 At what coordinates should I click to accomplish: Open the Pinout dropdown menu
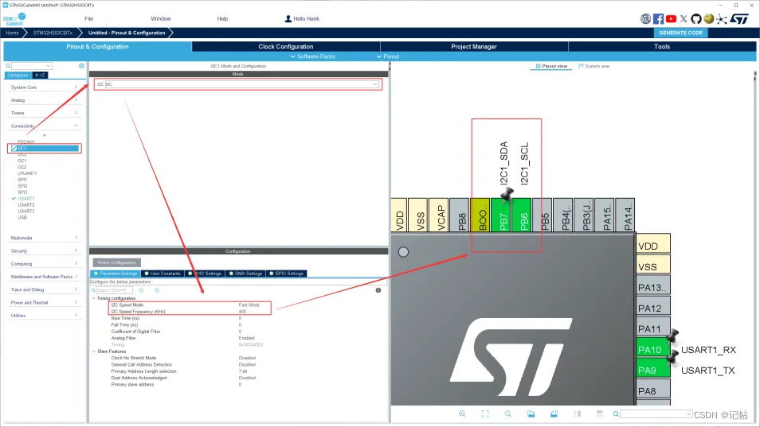pos(388,56)
